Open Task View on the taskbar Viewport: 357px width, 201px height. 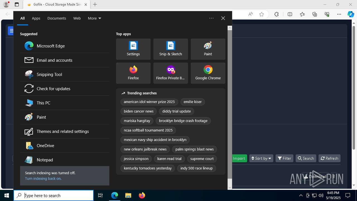(x=100, y=195)
